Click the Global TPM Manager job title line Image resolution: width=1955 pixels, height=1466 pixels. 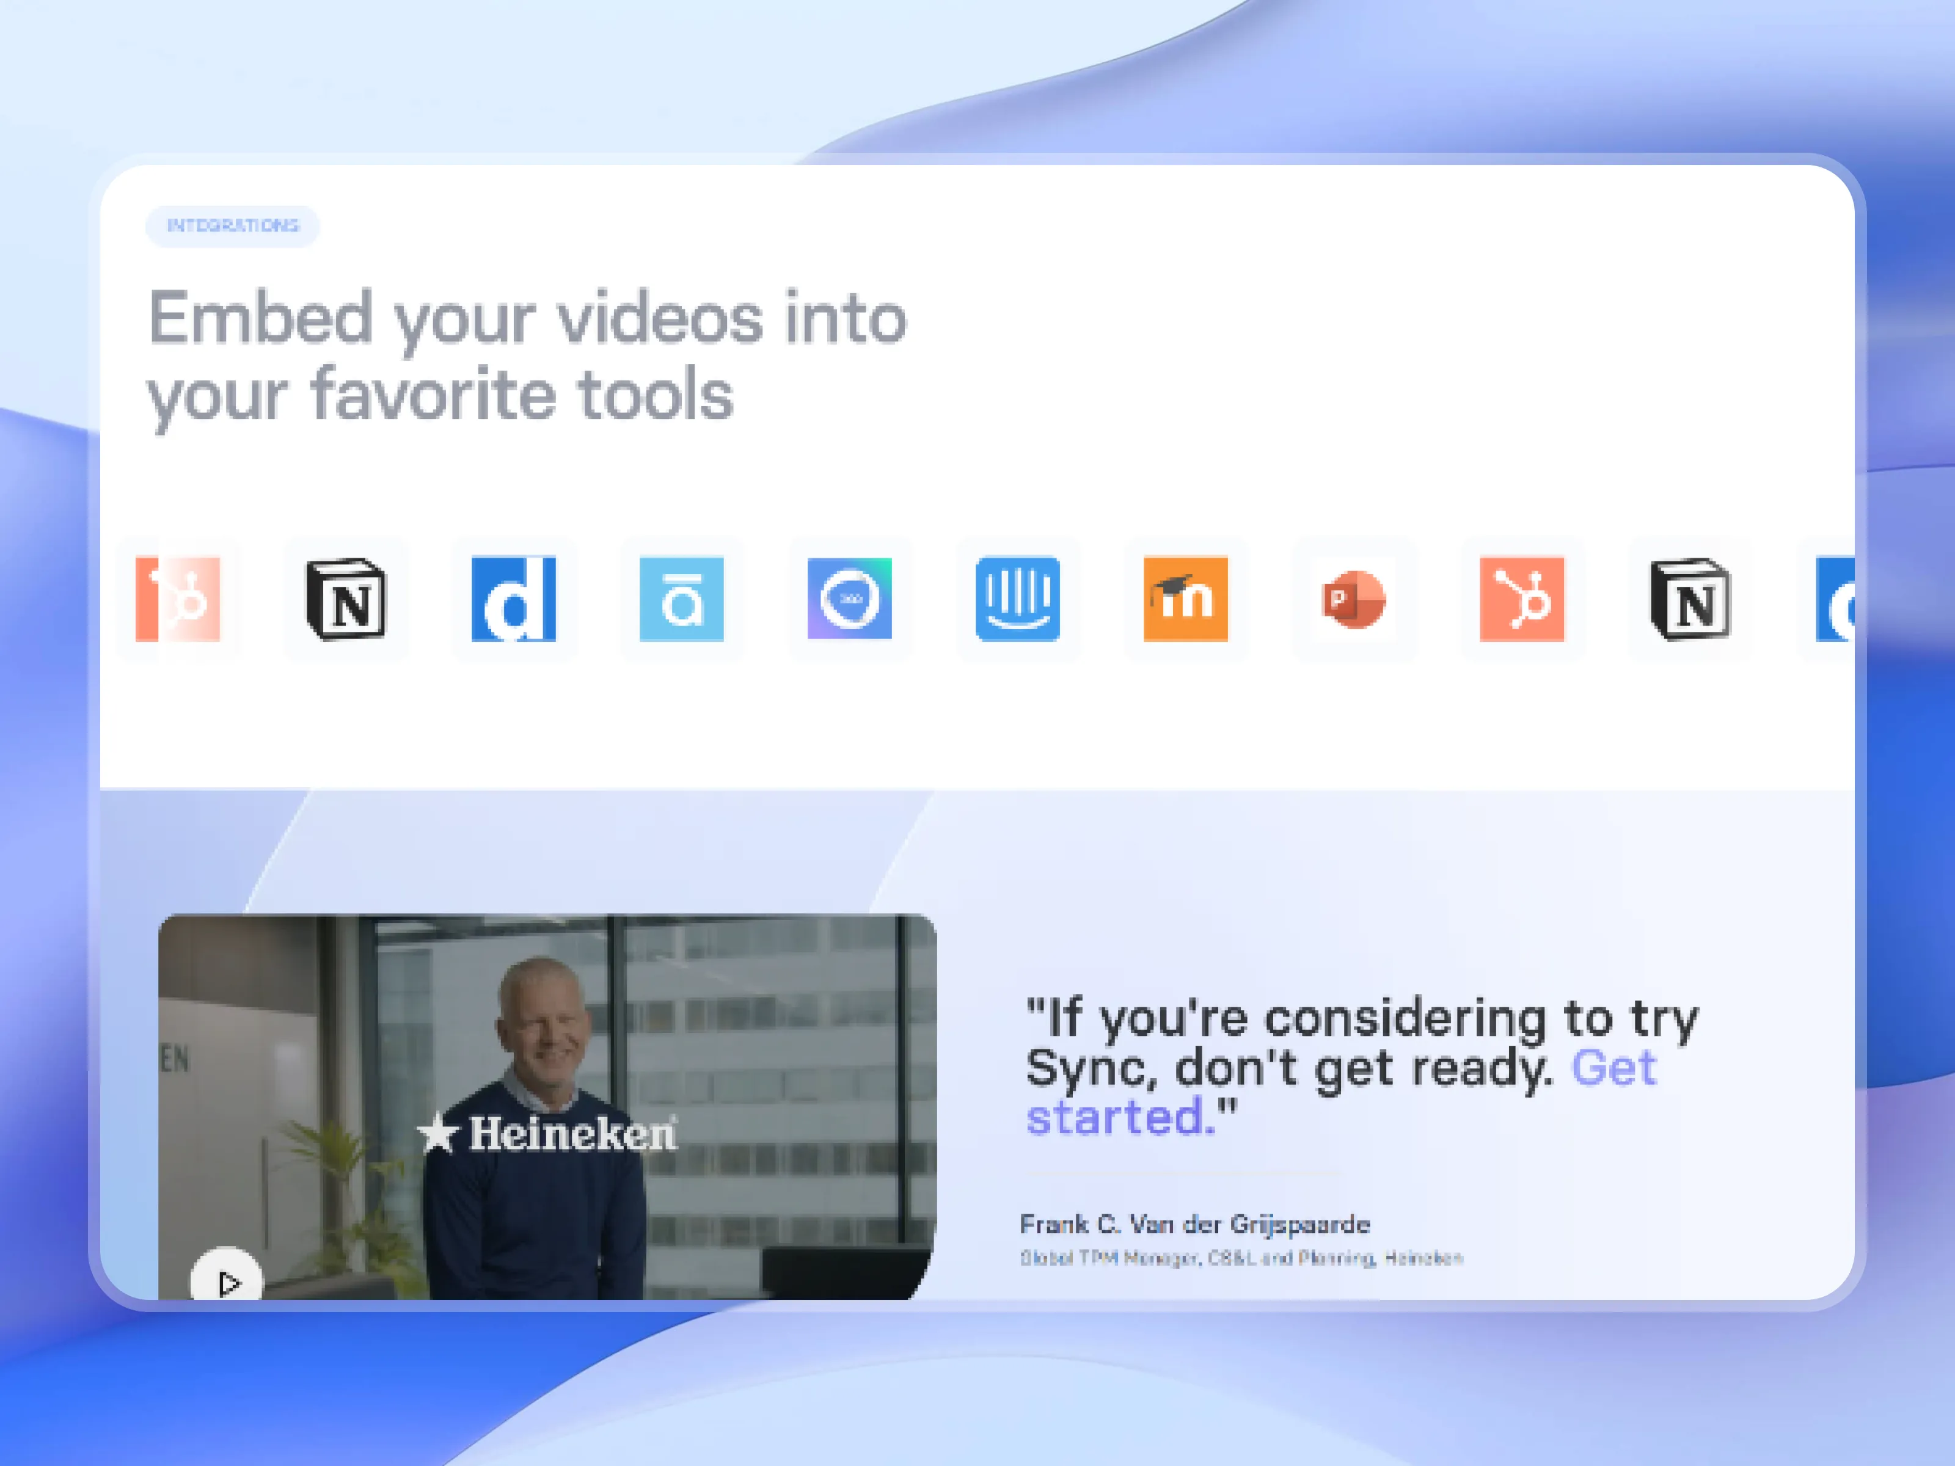coord(1241,1258)
